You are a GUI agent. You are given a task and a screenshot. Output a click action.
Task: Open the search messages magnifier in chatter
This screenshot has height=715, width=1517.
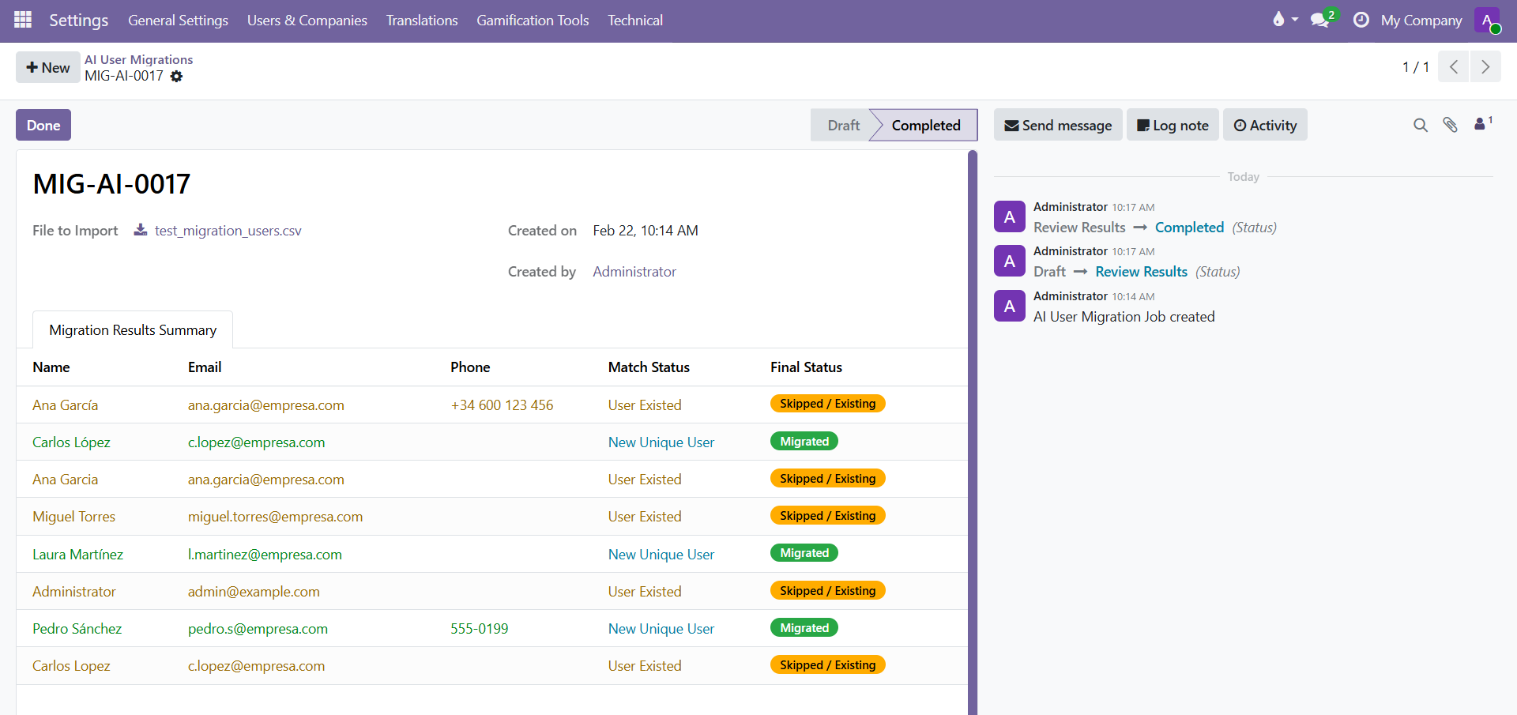pyautogui.click(x=1421, y=125)
